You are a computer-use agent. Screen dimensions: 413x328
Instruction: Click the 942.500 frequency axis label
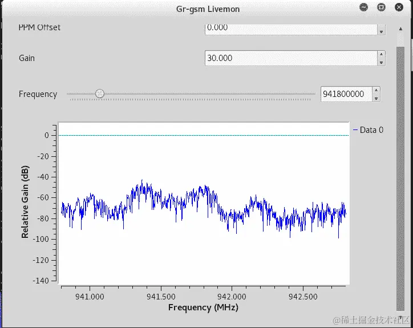coord(303,297)
